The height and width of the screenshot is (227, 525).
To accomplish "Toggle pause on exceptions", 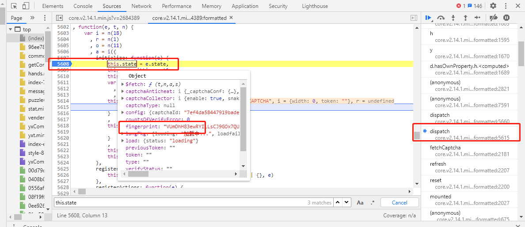I will click(x=506, y=18).
